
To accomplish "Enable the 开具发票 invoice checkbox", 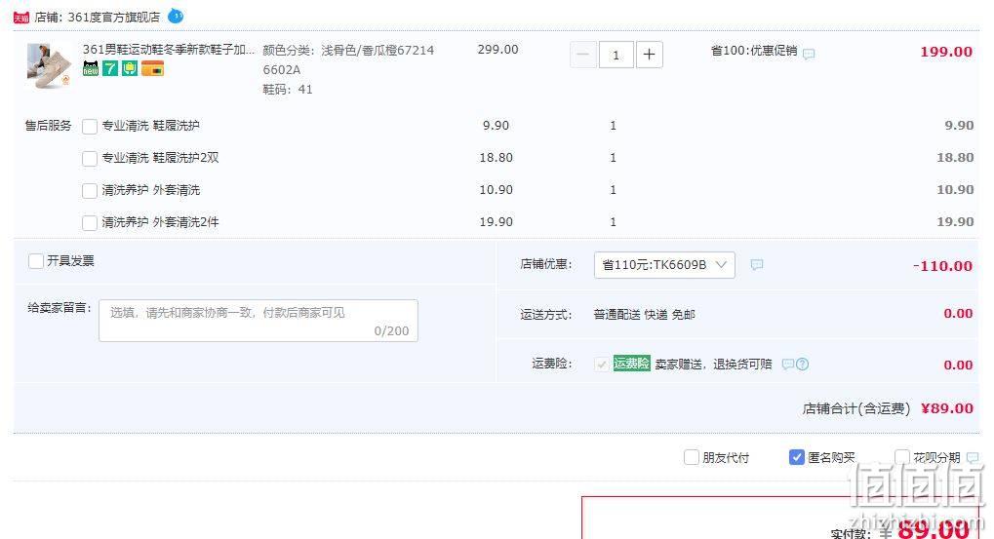I will pyautogui.click(x=36, y=261).
